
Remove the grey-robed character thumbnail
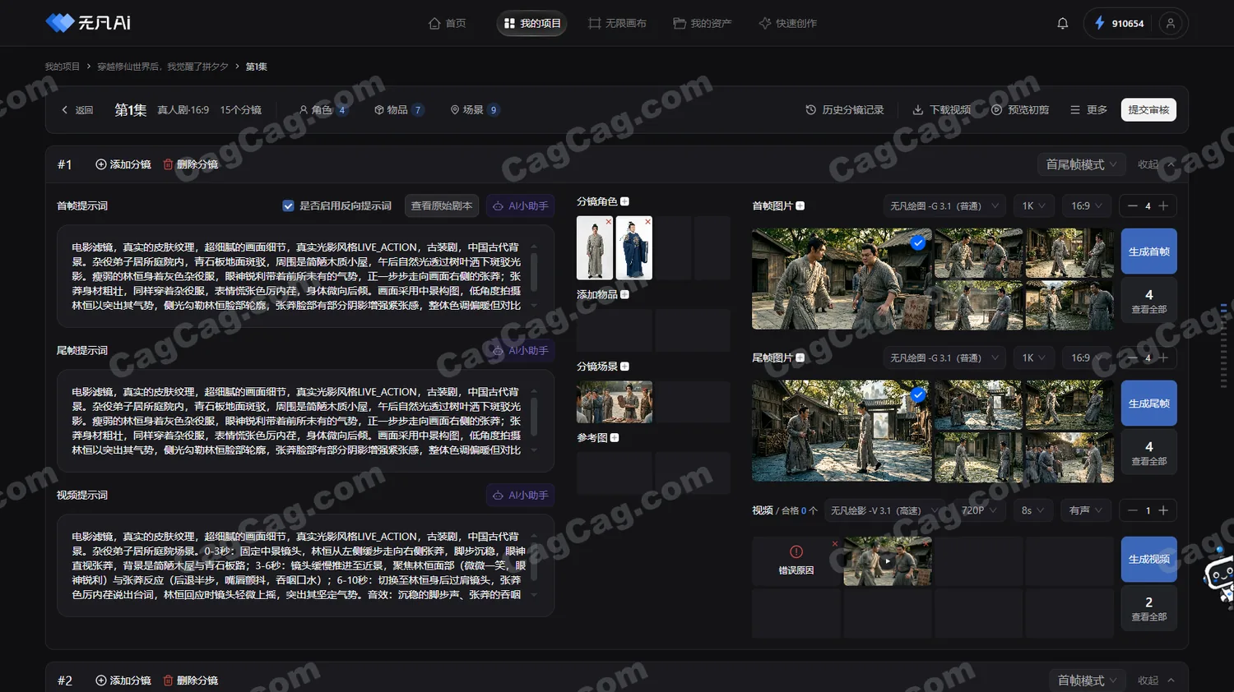pyautogui.click(x=609, y=221)
